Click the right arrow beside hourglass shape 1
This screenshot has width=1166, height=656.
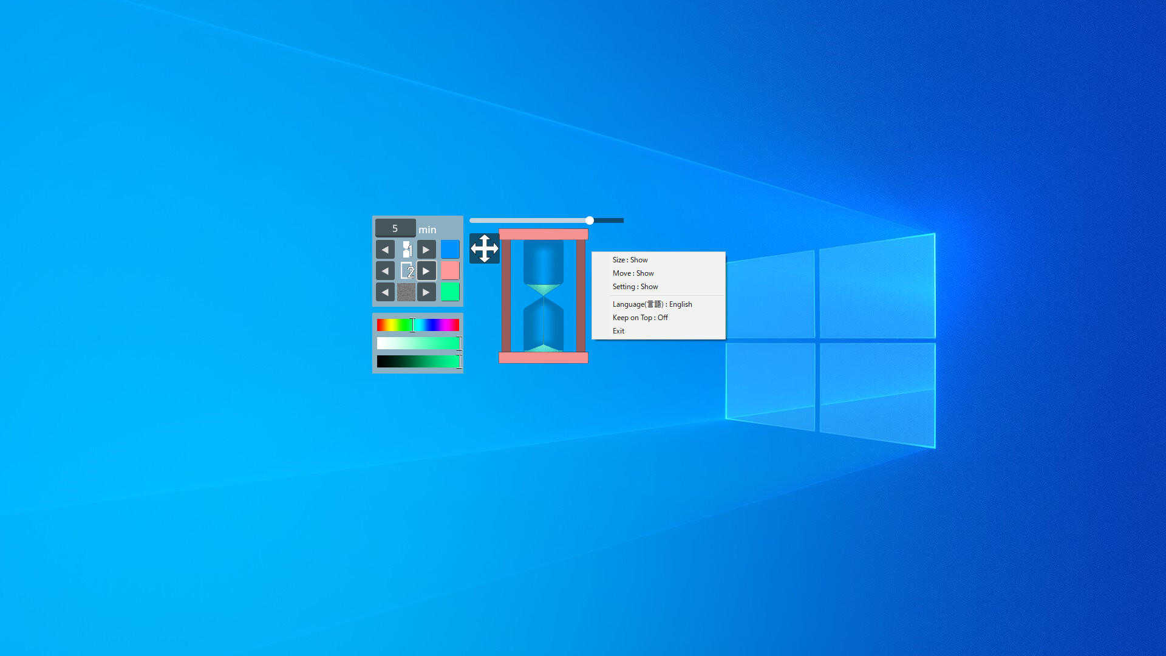[426, 250]
